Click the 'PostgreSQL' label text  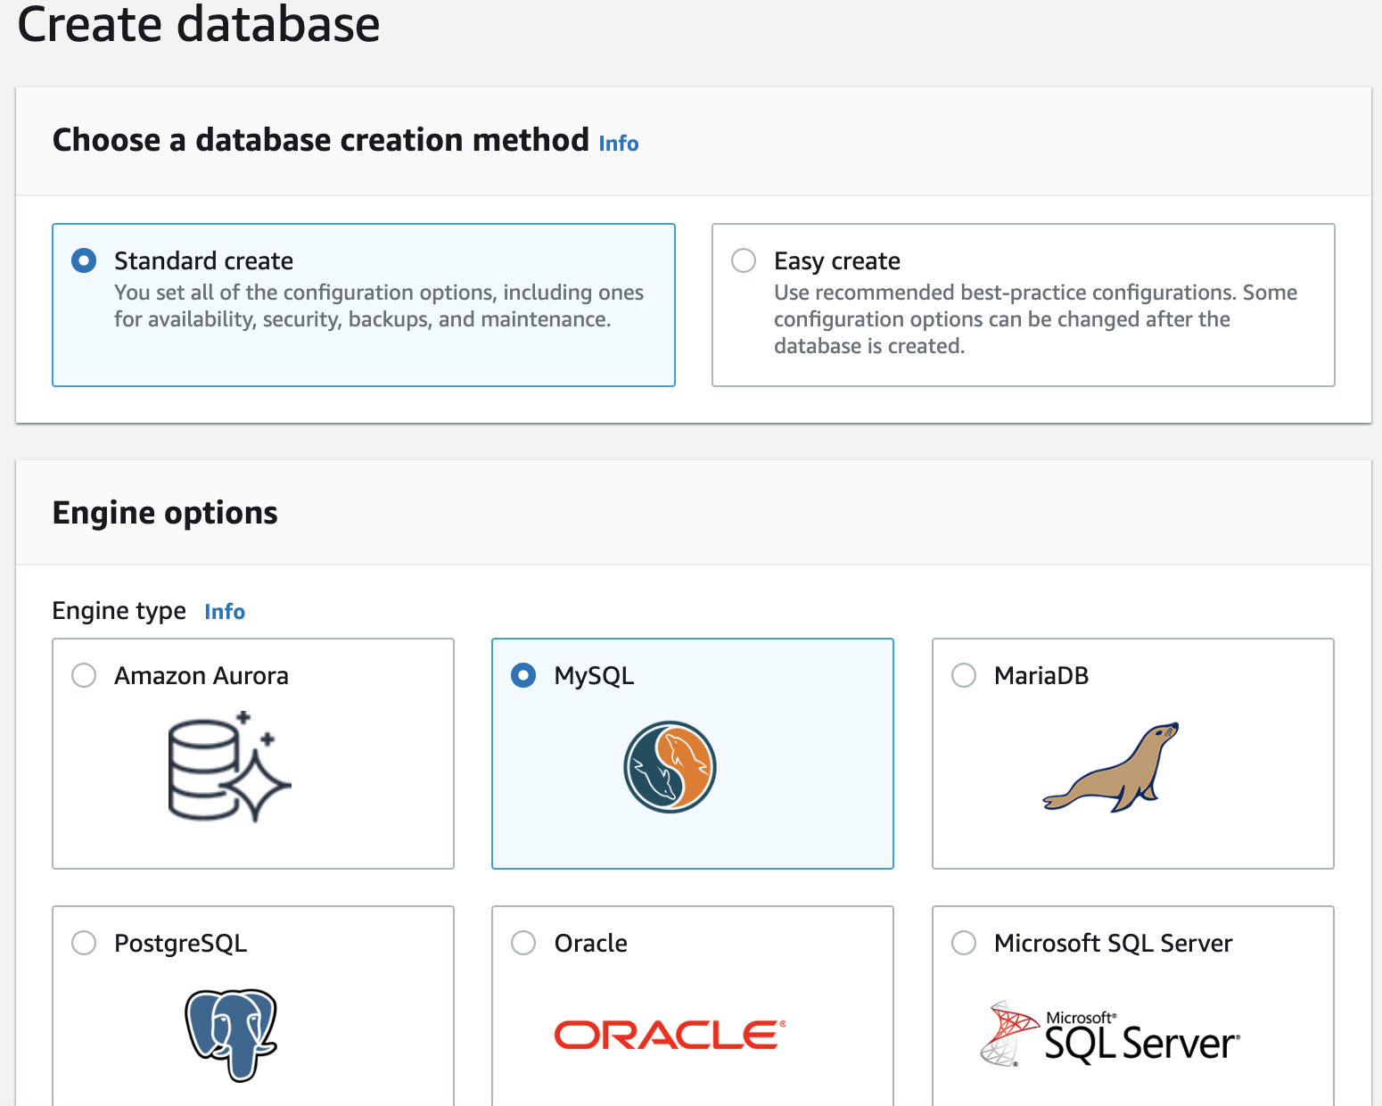180,944
